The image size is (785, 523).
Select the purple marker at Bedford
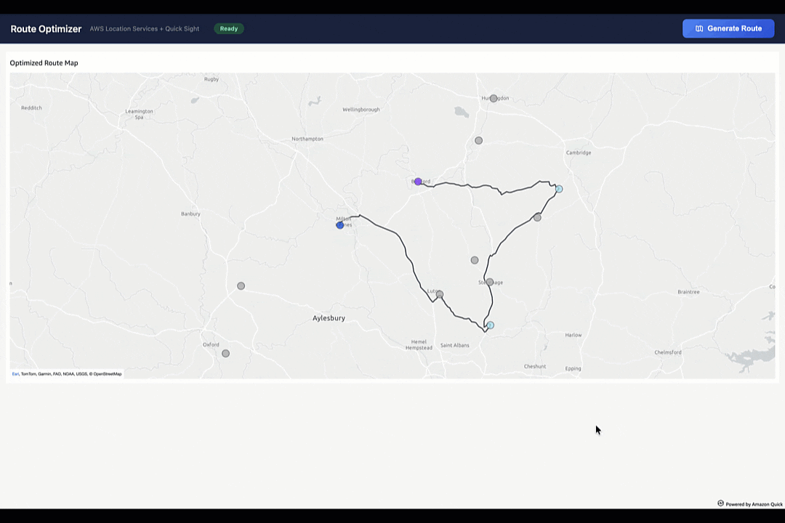pyautogui.click(x=418, y=182)
